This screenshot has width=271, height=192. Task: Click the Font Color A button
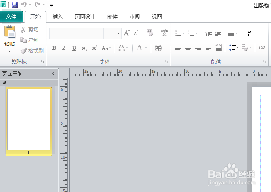pos(140,48)
